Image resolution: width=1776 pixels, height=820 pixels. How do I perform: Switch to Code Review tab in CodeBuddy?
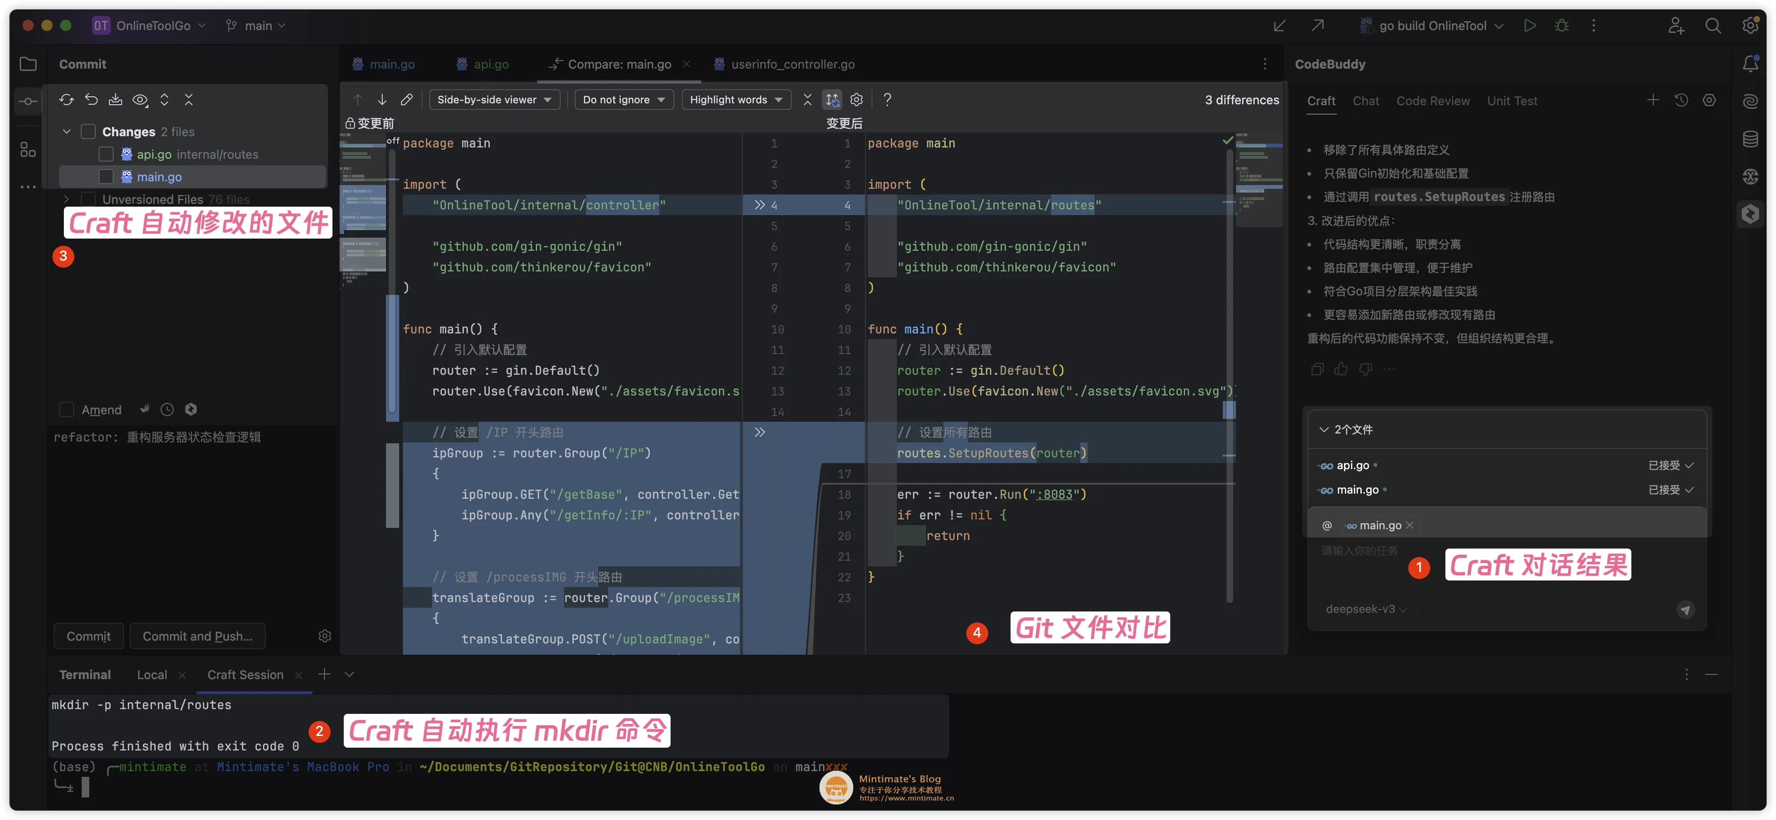1433,101
